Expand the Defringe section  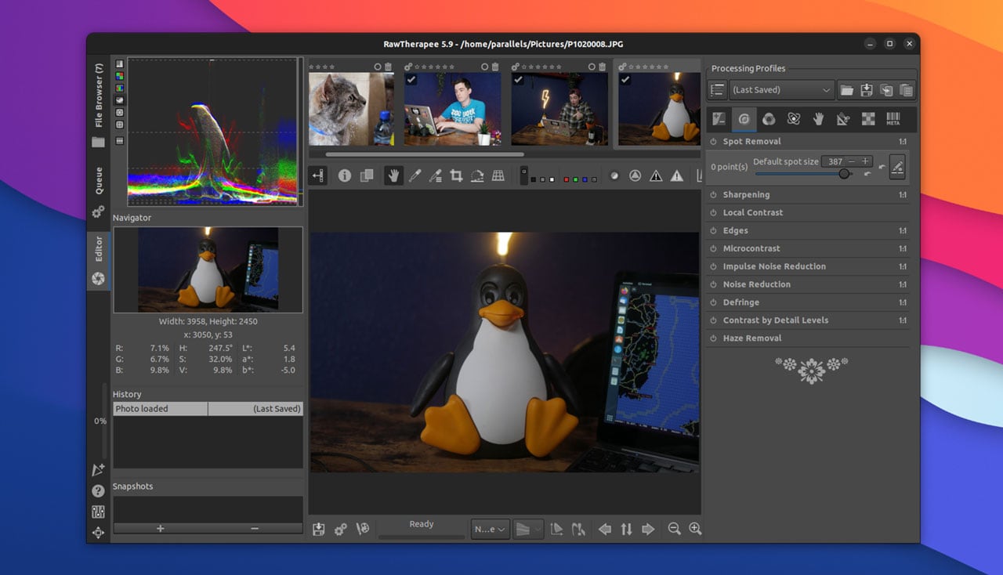click(x=740, y=302)
